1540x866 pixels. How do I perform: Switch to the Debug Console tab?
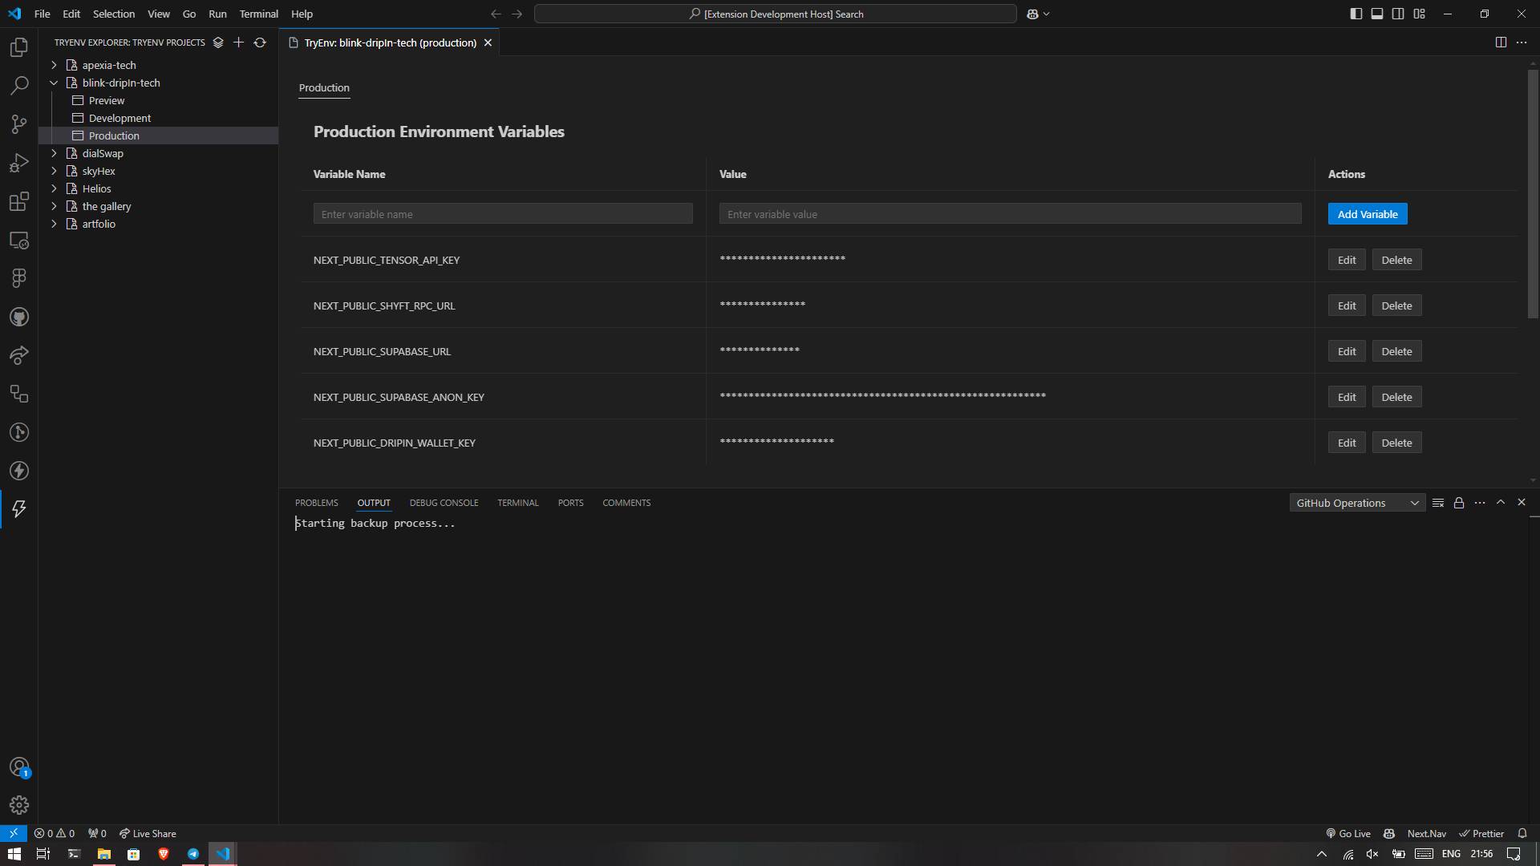tap(444, 503)
